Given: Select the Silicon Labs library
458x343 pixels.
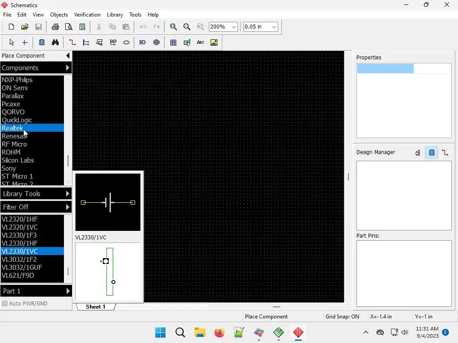Looking at the screenshot, I should (32, 160).
